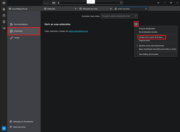Choose Ver atualizações recentes menu entry
Image resolution: width=180 pixels, height=132 pixels.
click(156, 32)
